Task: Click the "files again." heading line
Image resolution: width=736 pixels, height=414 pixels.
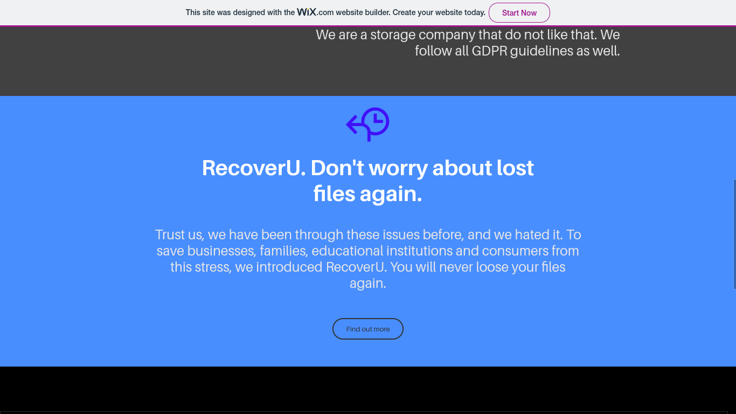Action: click(x=368, y=194)
